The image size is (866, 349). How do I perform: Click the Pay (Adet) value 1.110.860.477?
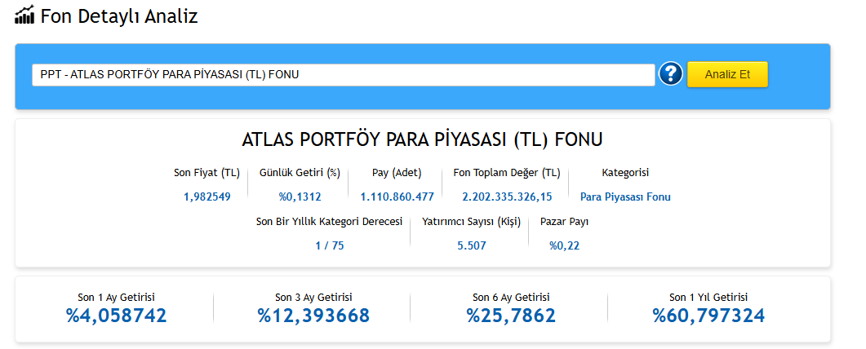(x=397, y=197)
